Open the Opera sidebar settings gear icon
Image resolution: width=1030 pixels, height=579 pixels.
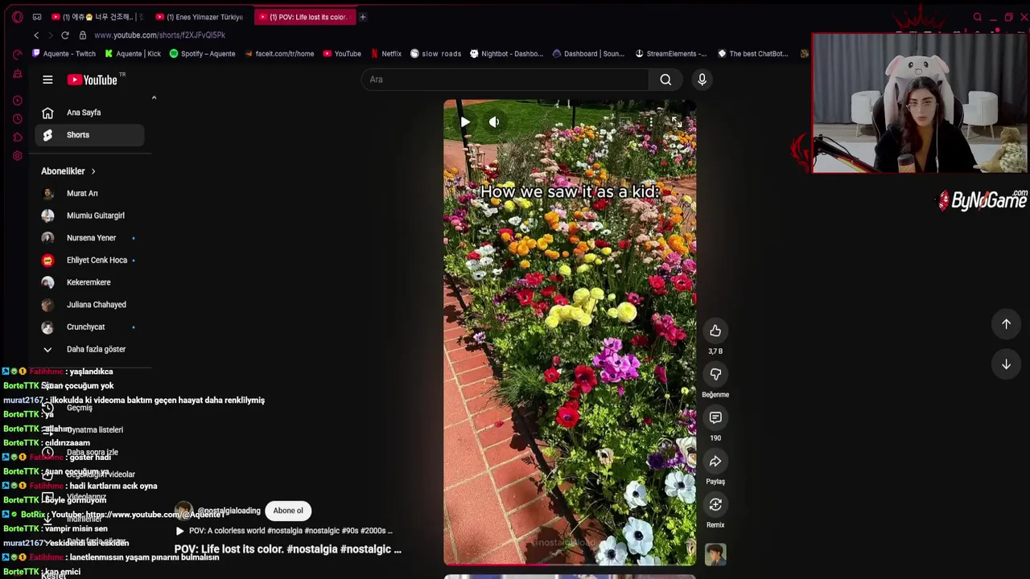(17, 155)
